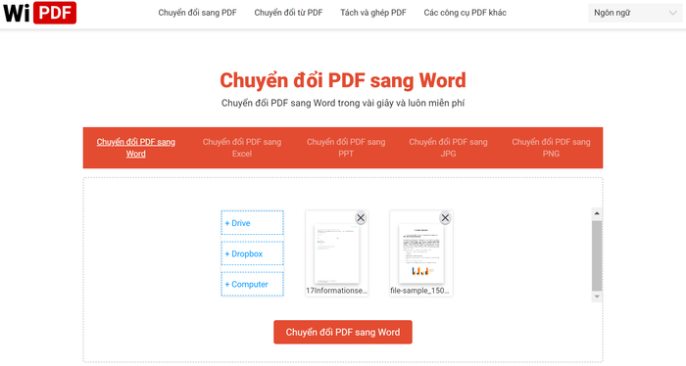Select the Chuyển đổi PDF sang Excel tab
Image resolution: width=686 pixels, height=366 pixels.
tap(242, 148)
